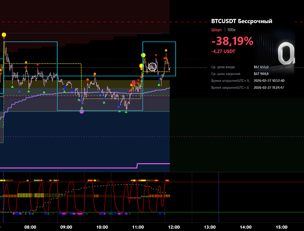
Task: Click the BTCUSDT Бессрочный title
Action: 241,21
